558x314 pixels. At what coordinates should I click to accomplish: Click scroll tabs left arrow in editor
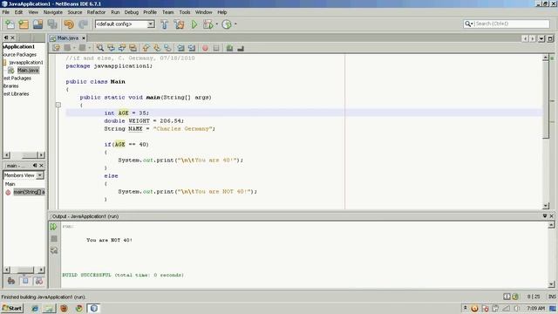pos(525,38)
